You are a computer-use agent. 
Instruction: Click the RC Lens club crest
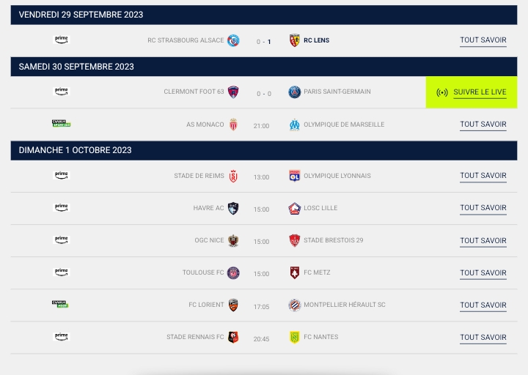295,41
